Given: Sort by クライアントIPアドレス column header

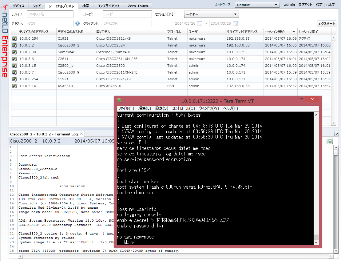Looking at the screenshot, I should [244, 32].
